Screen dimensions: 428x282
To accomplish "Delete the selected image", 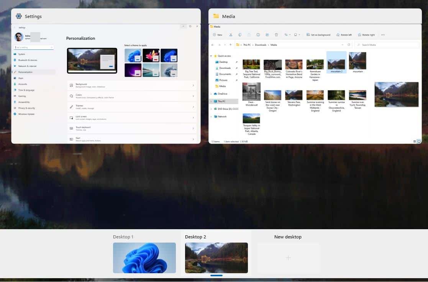I will (276, 34).
